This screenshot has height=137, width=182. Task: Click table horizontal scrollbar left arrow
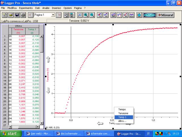[x=10, y=127]
